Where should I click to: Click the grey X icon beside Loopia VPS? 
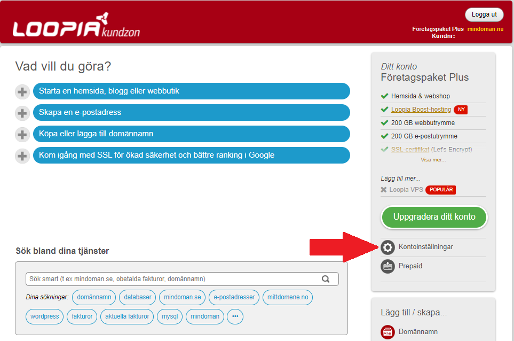(x=384, y=189)
